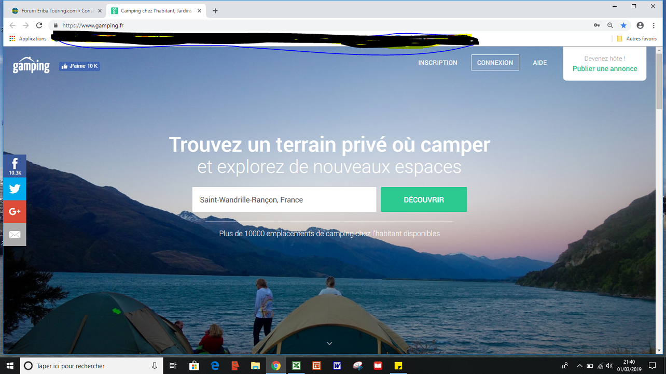Image resolution: width=666 pixels, height=374 pixels.
Task: Click the scroll-down chevron at page bottom
Action: point(329,343)
